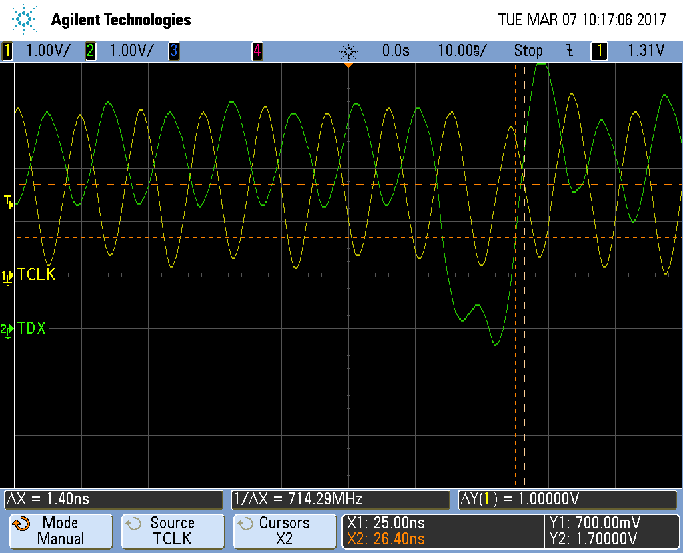The height and width of the screenshot is (553, 683).
Task: Select the yellow channel 1 indicator
Action: tap(7, 51)
